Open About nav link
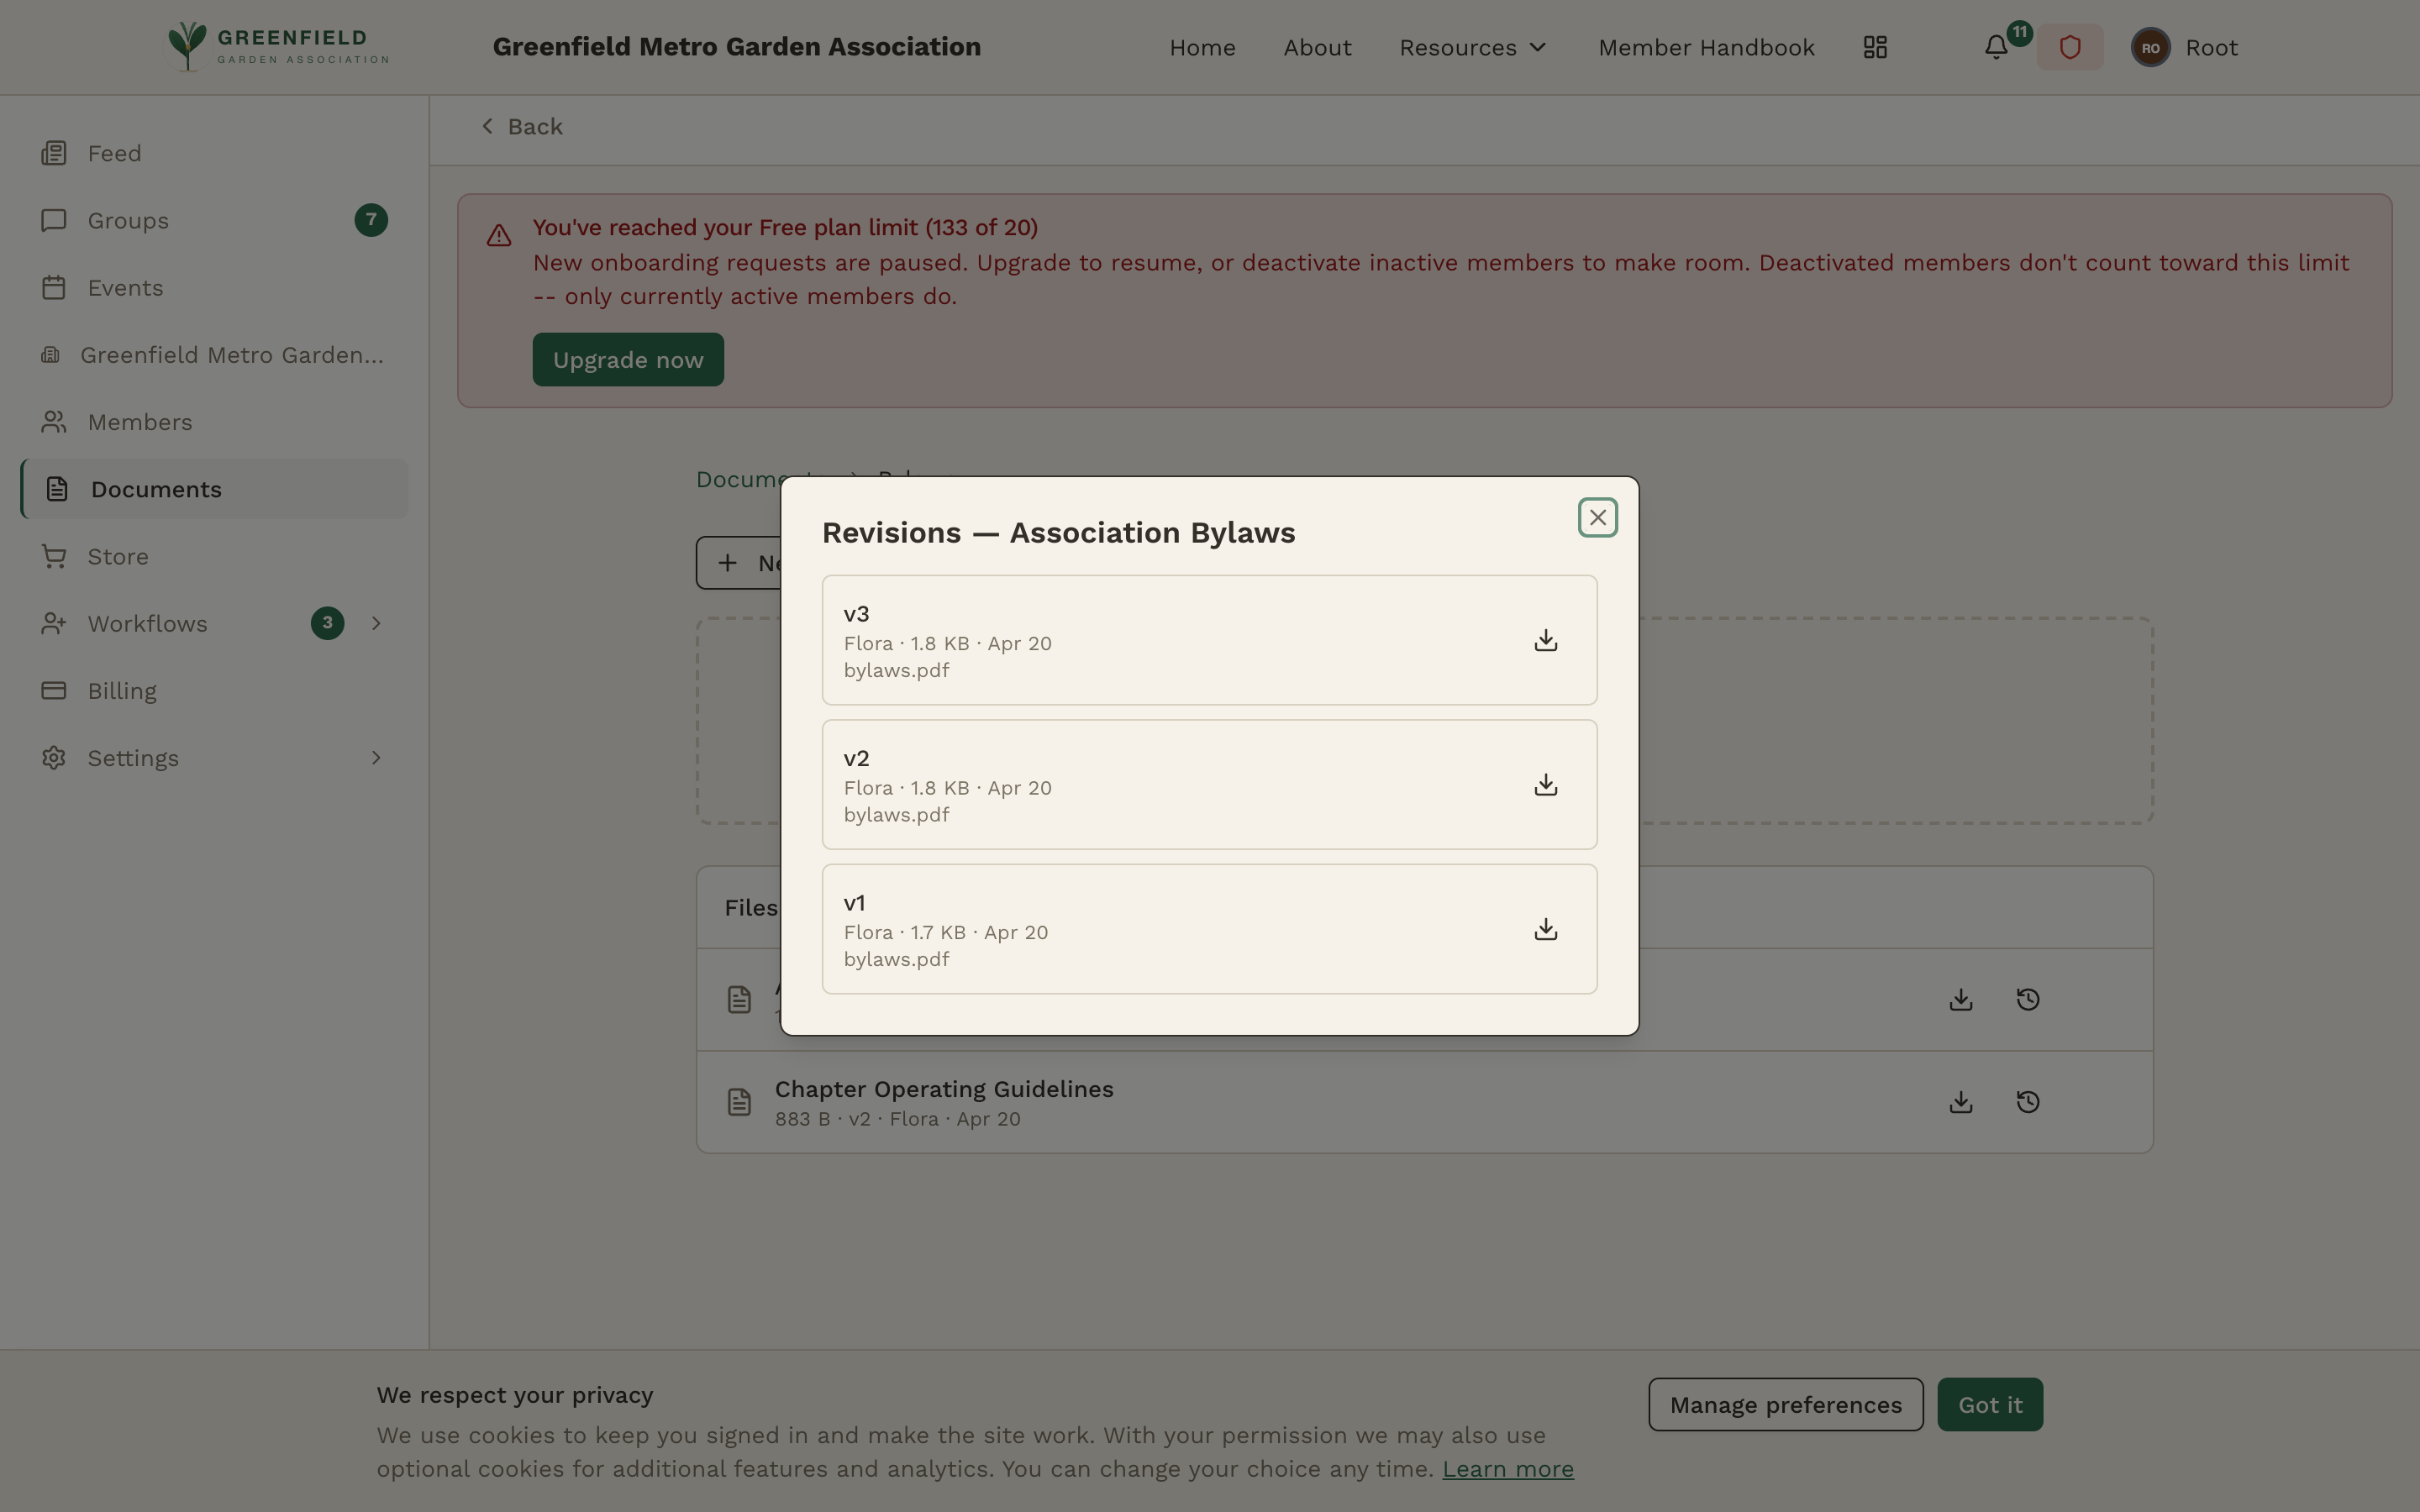The image size is (2420, 1512). point(1317,47)
